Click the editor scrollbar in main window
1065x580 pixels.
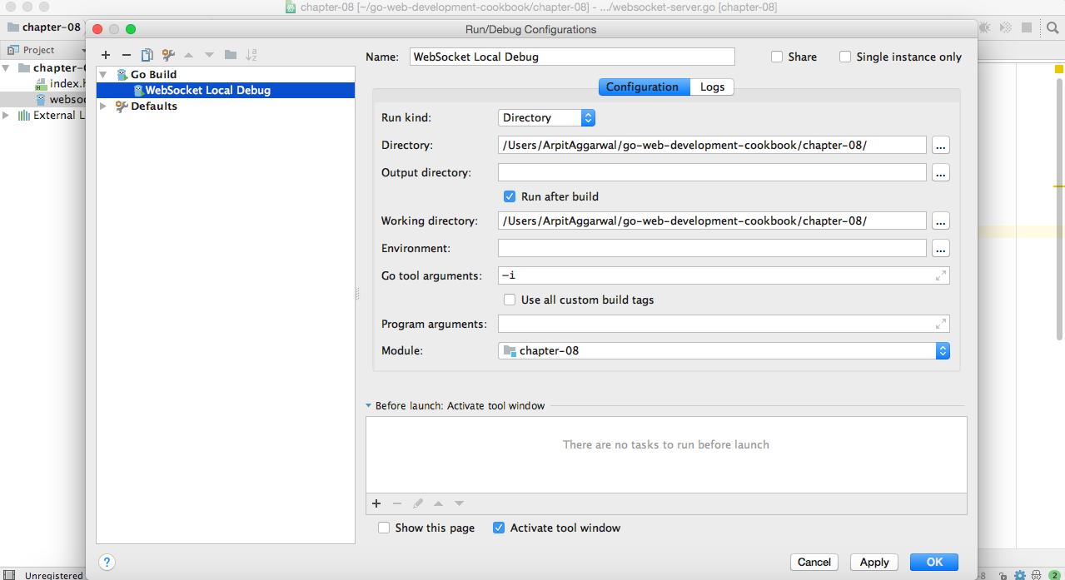coord(1060,208)
